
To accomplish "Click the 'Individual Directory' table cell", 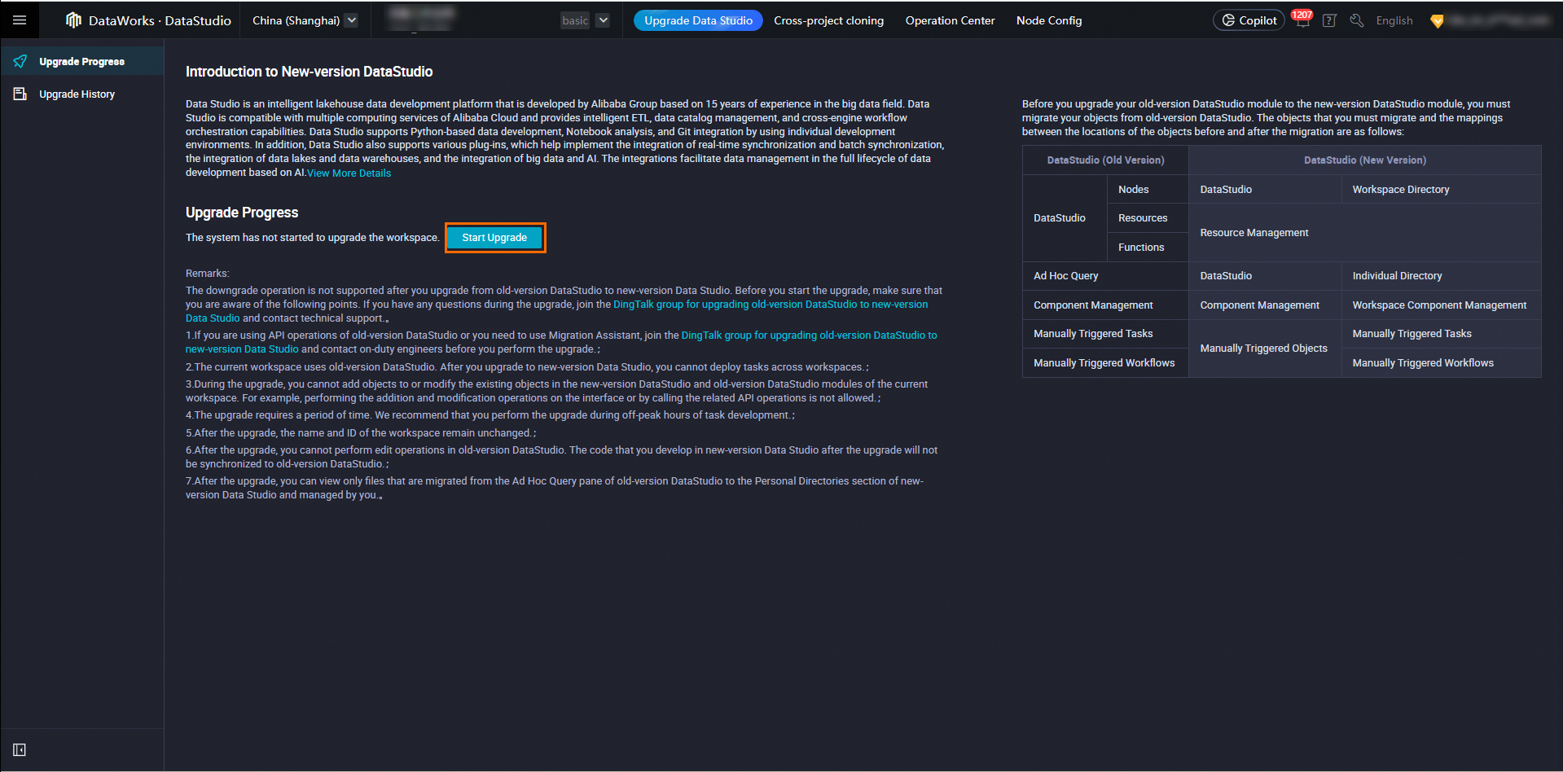I will (x=1441, y=276).
